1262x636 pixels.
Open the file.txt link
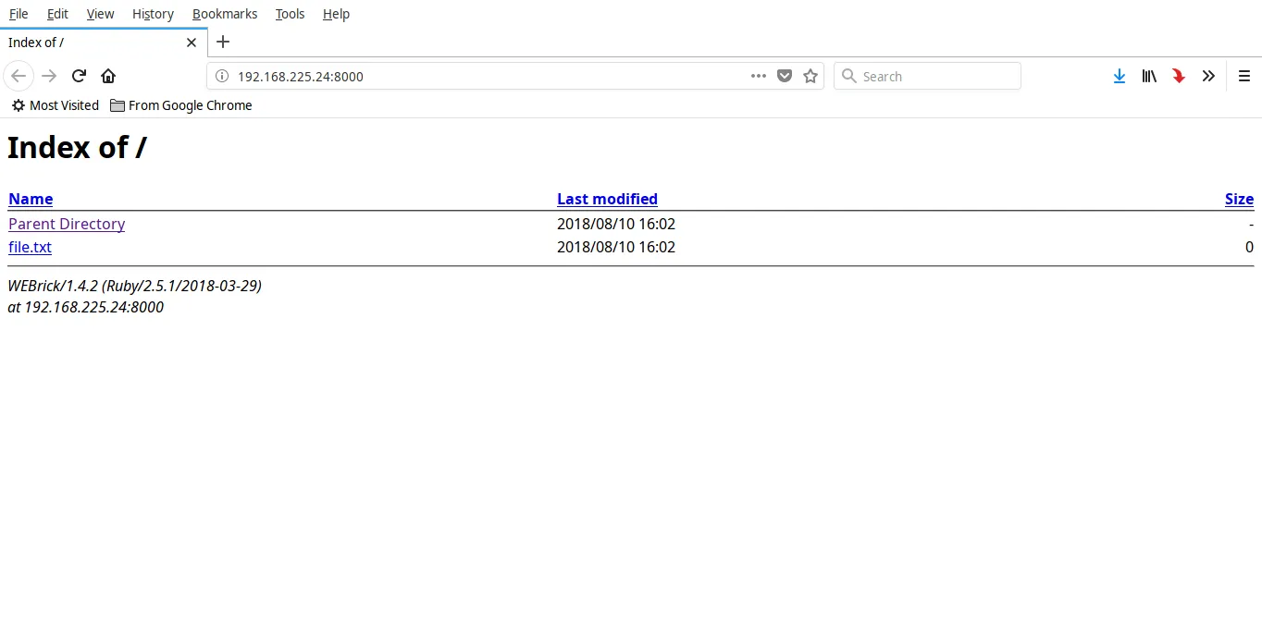point(30,247)
